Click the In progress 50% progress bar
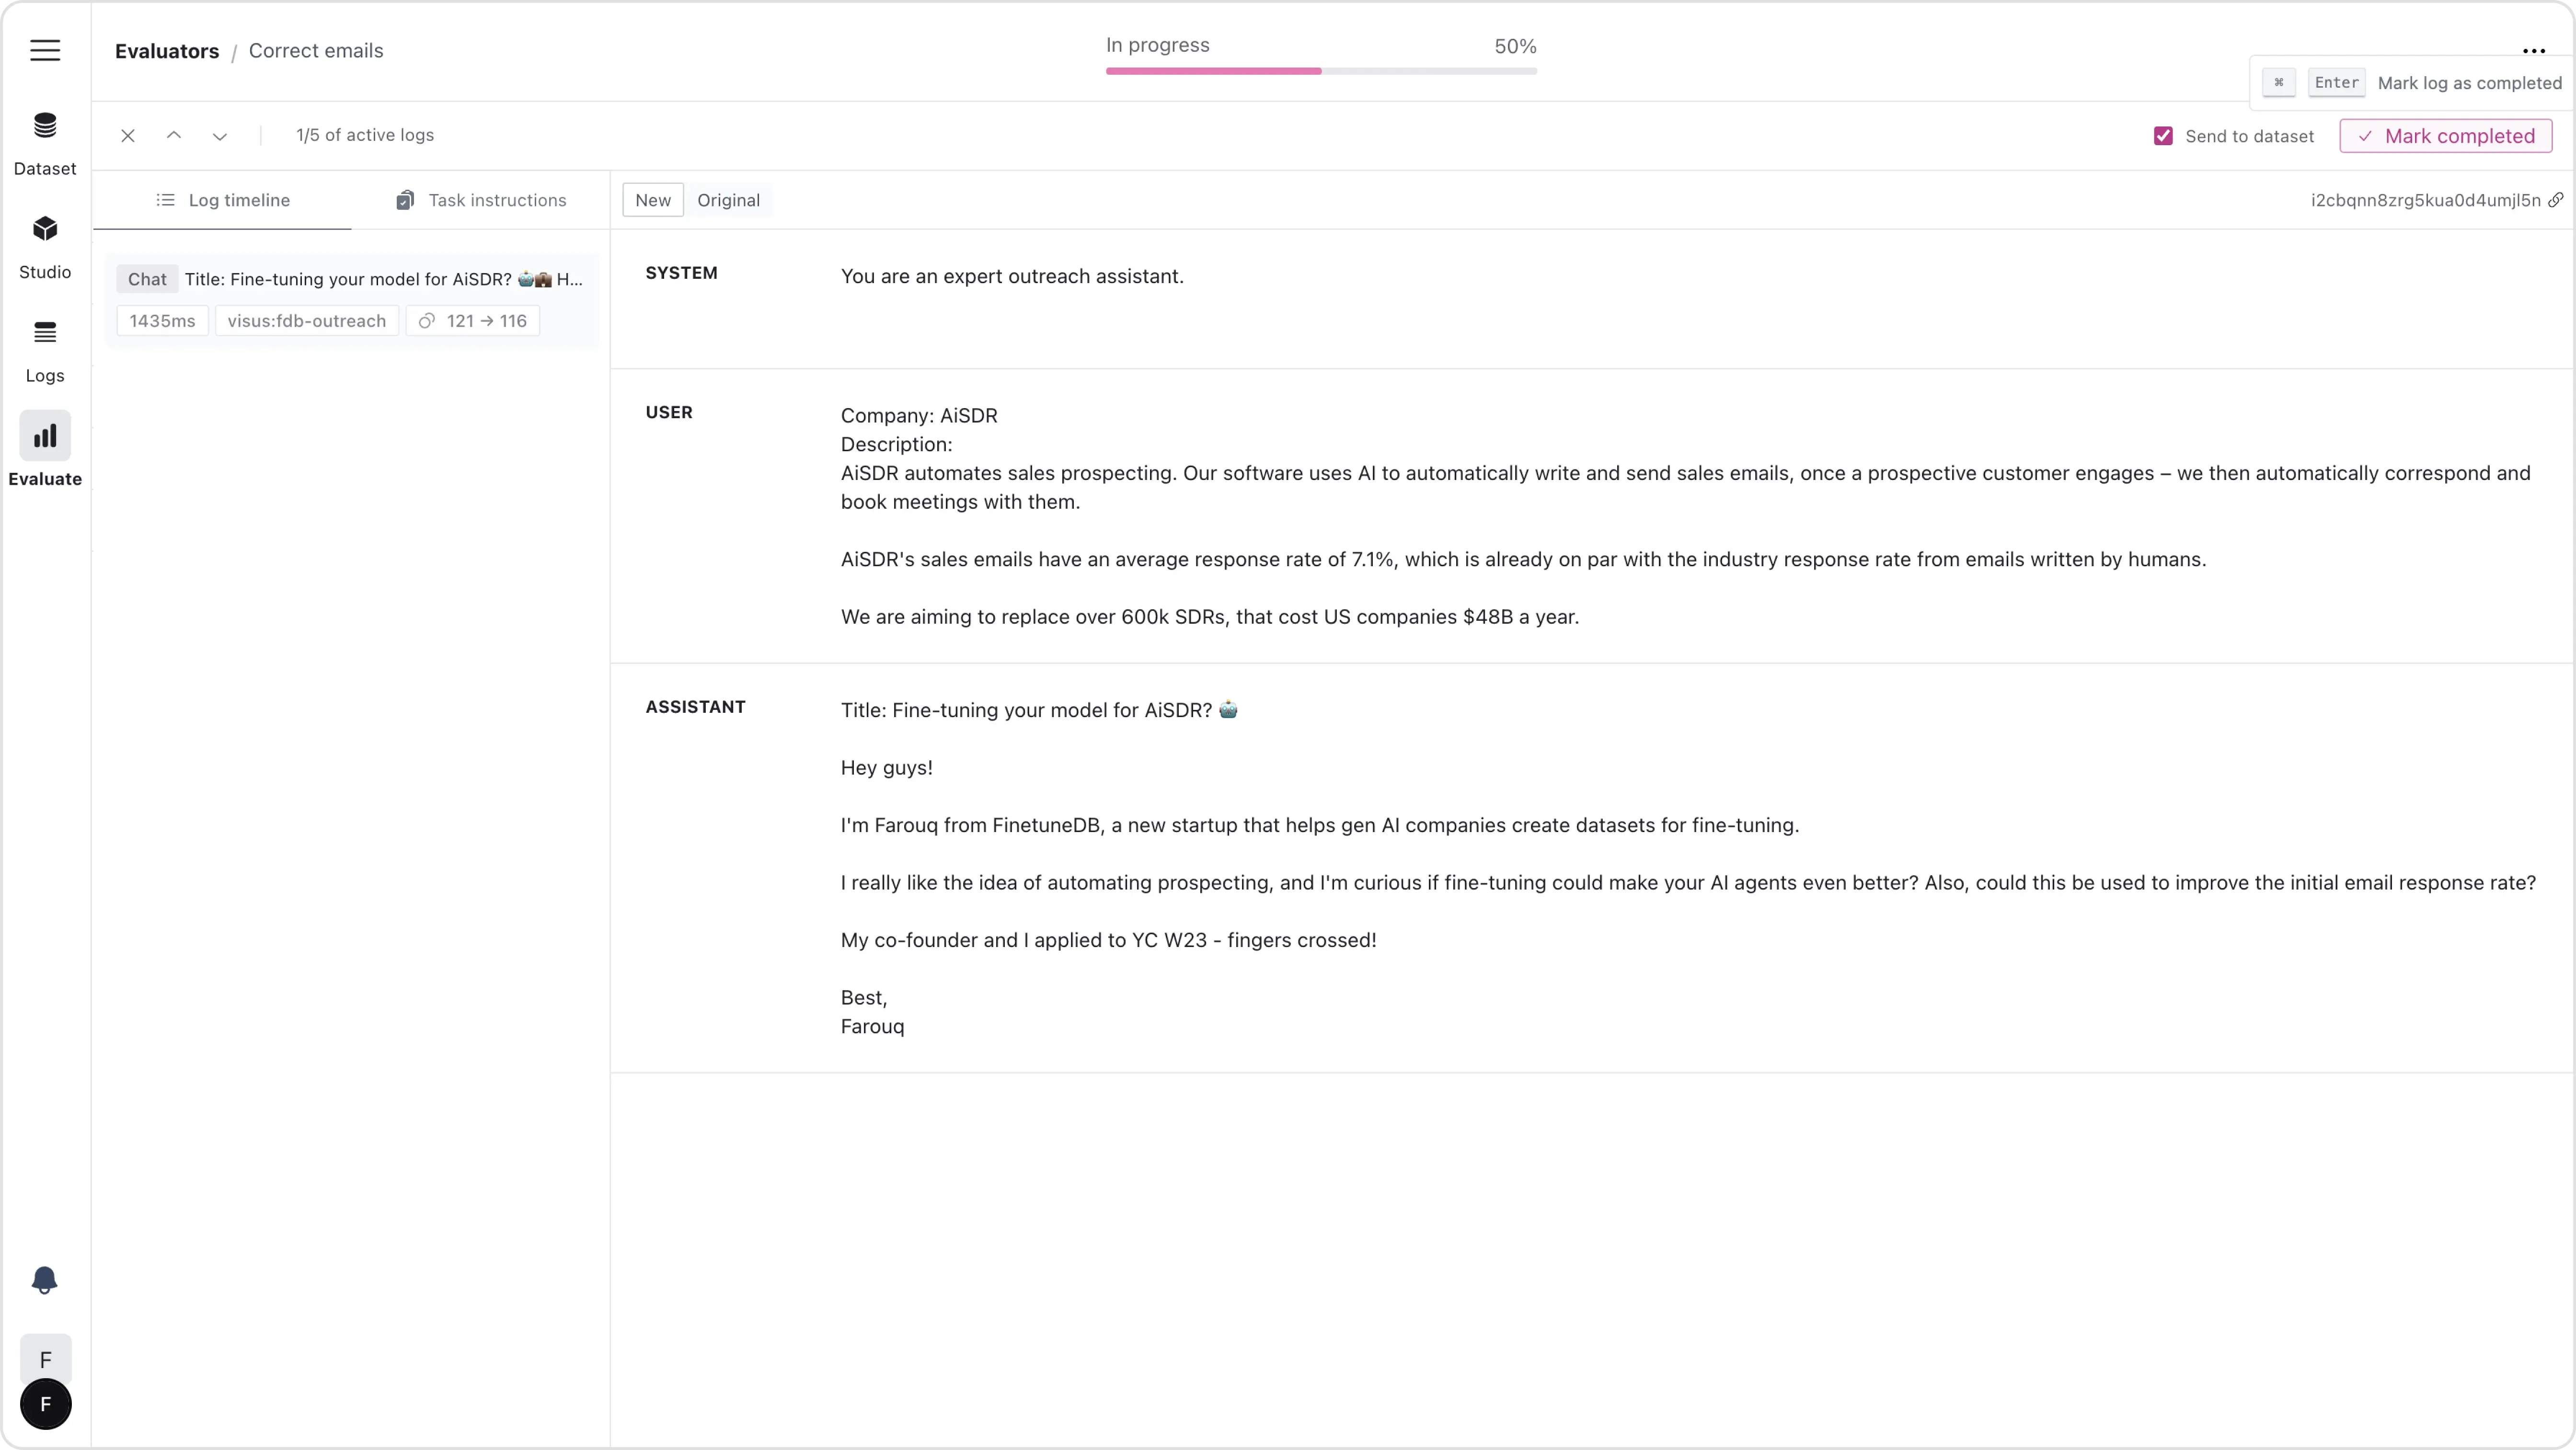 point(1321,71)
